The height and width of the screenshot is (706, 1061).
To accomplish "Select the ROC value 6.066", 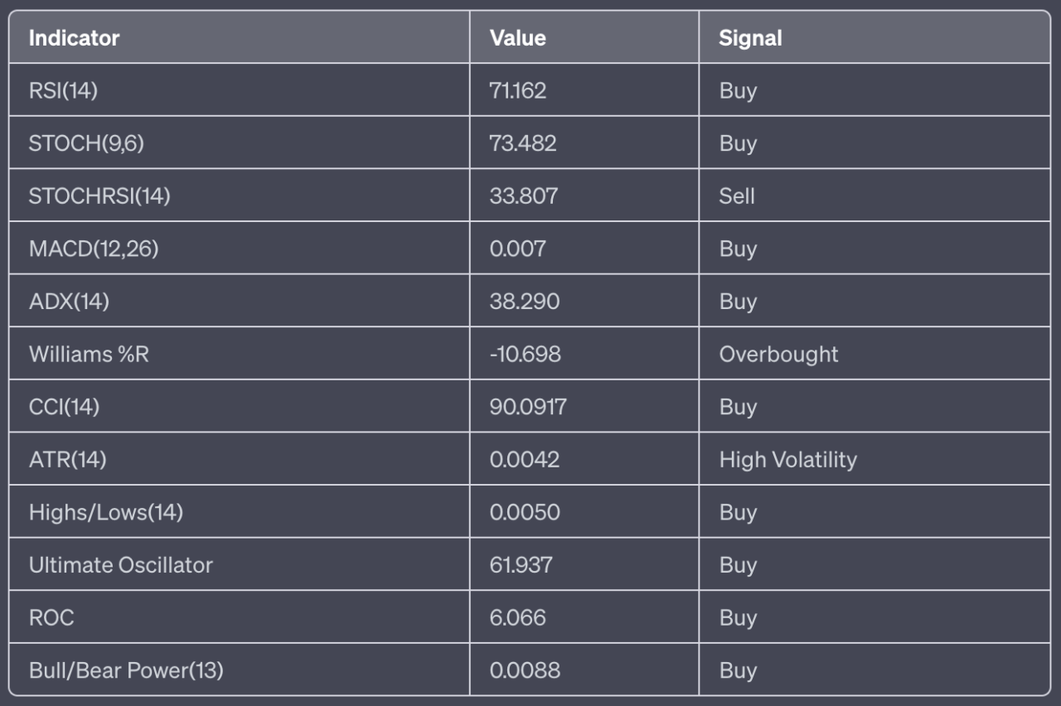I will click(518, 617).
